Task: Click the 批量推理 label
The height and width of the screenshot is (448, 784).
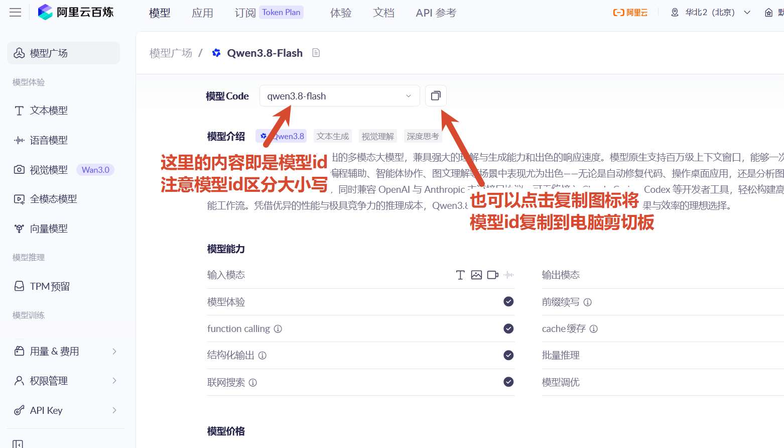Action: point(561,355)
